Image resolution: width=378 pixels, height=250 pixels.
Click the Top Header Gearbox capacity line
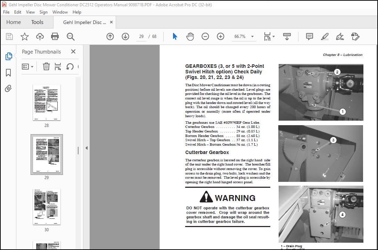[222, 131]
